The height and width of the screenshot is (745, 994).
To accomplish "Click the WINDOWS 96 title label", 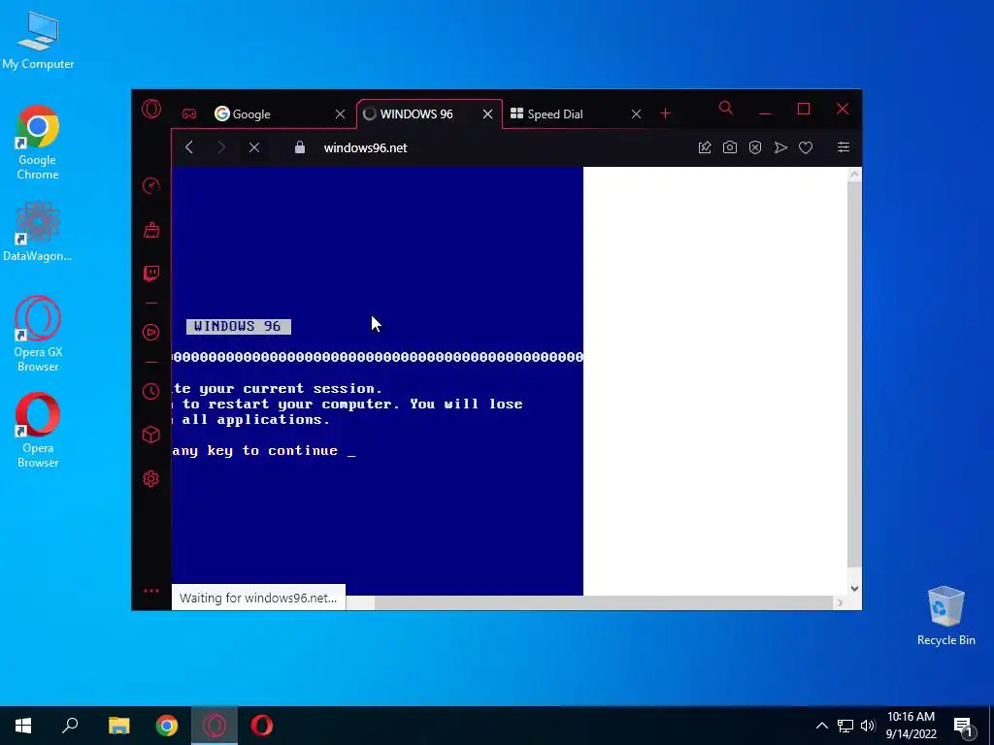I will click(239, 326).
